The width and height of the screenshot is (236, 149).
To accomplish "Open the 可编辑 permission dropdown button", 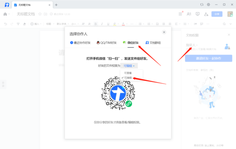I will (129, 66).
